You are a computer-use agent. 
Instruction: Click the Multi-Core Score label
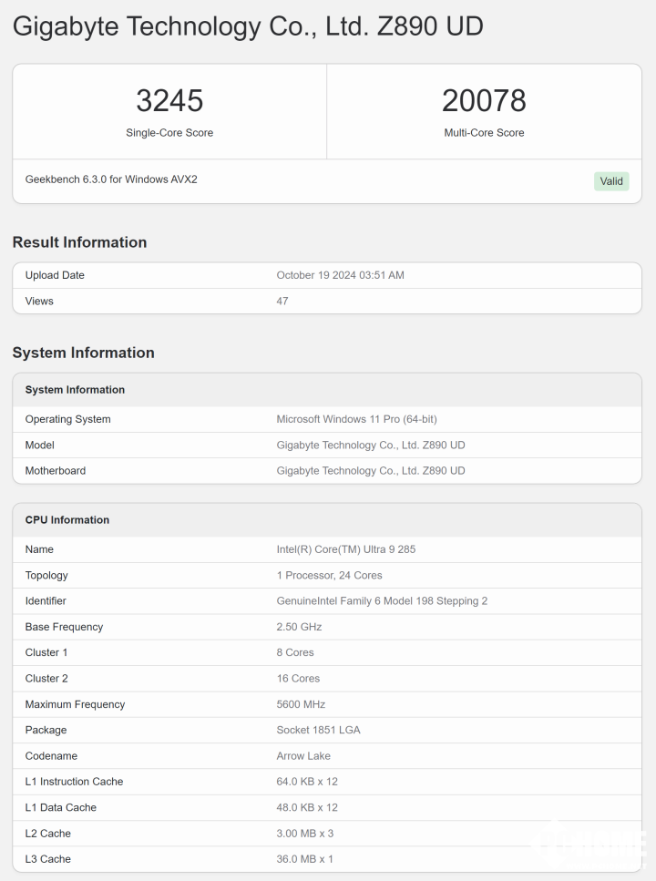coord(484,133)
